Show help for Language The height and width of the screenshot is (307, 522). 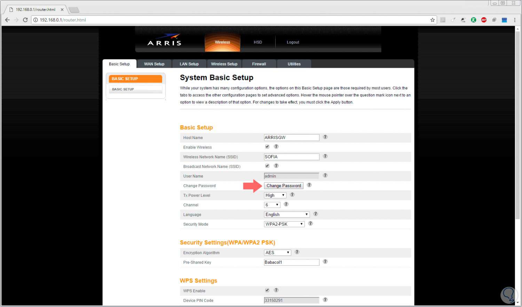[315, 214]
